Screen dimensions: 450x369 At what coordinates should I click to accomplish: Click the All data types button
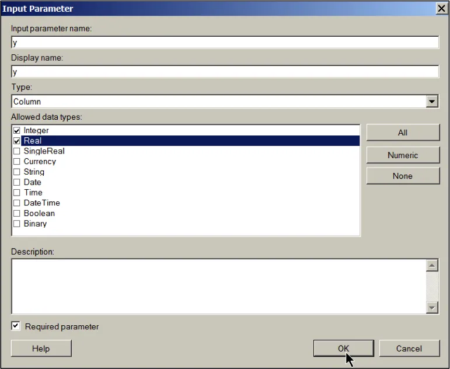pos(403,133)
